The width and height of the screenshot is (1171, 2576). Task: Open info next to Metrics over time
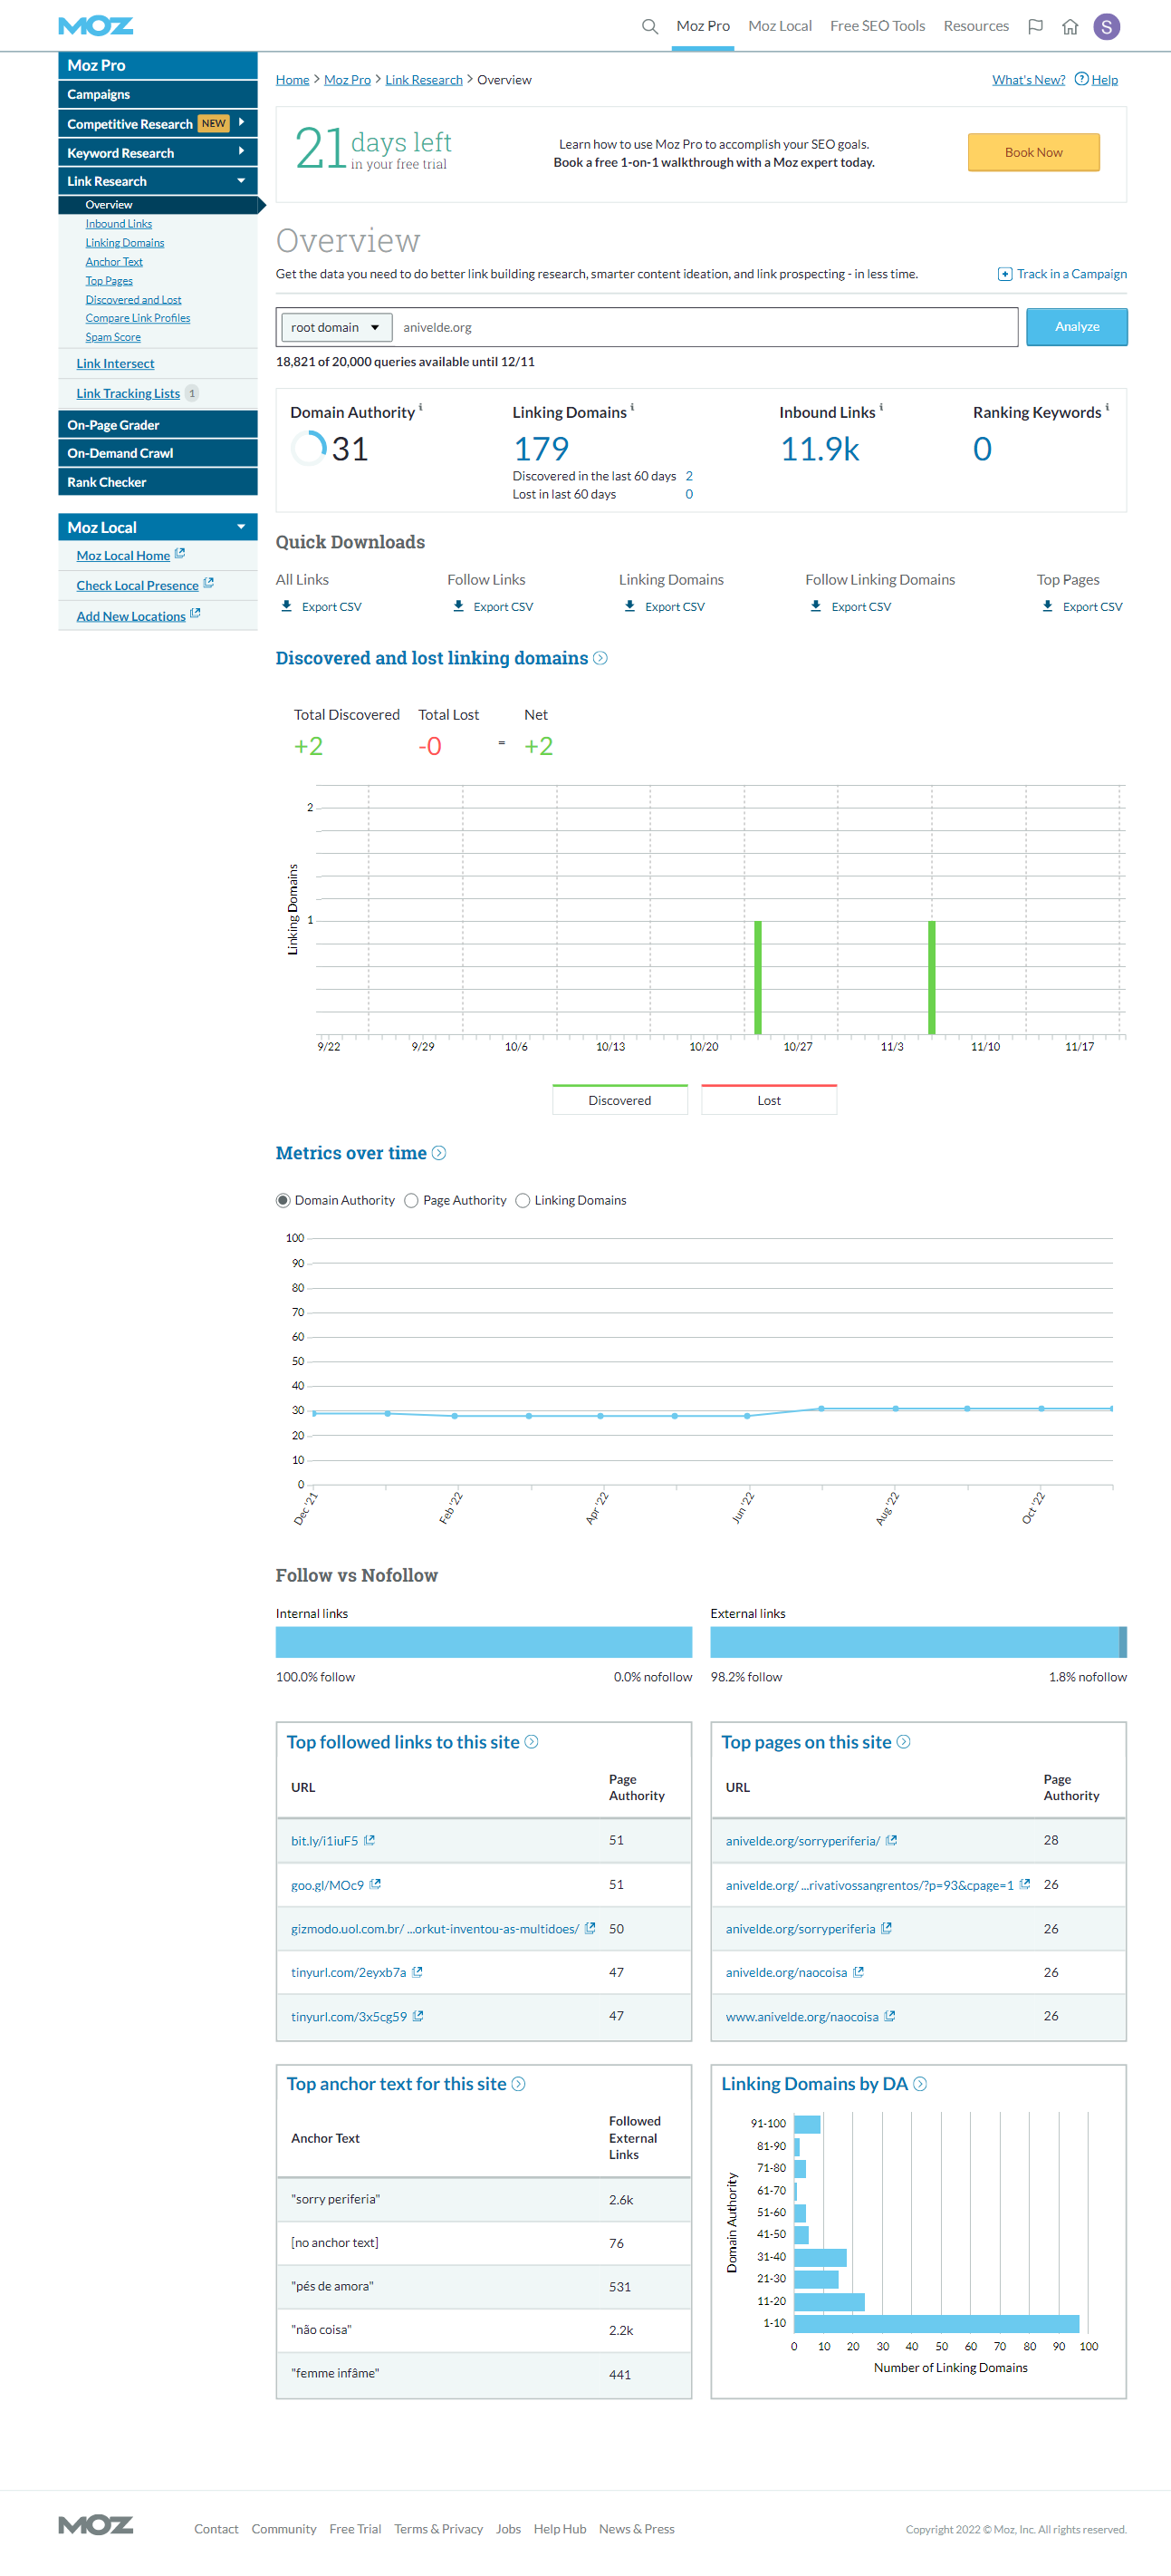coord(438,1153)
